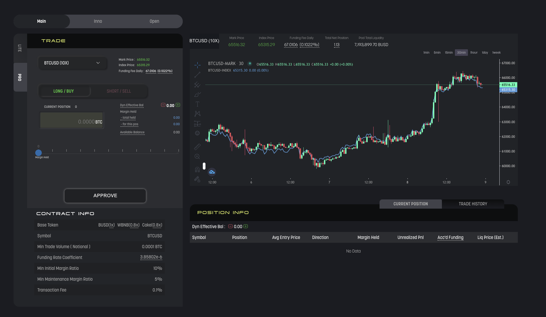Viewport: 546px width, 317px height.
Task: Open the BTCUSD (10X) contract dropdown
Action: click(73, 63)
